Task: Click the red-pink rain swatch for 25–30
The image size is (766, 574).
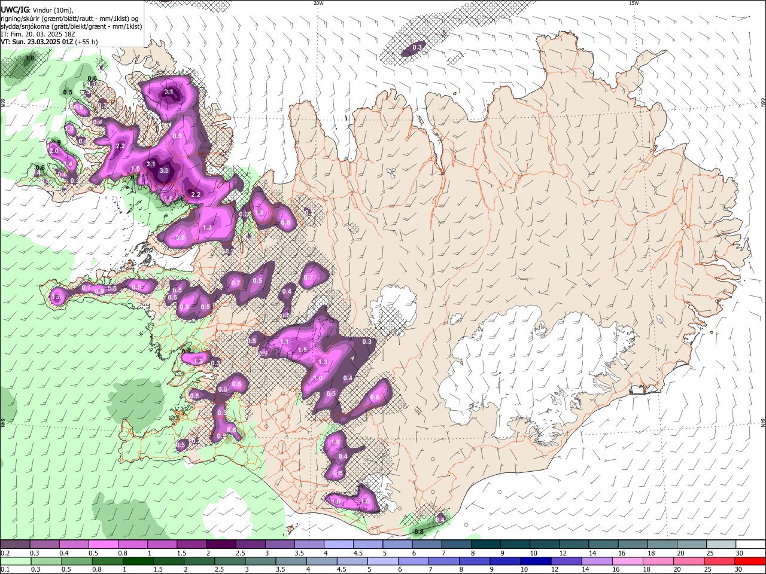Action: [x=718, y=561]
